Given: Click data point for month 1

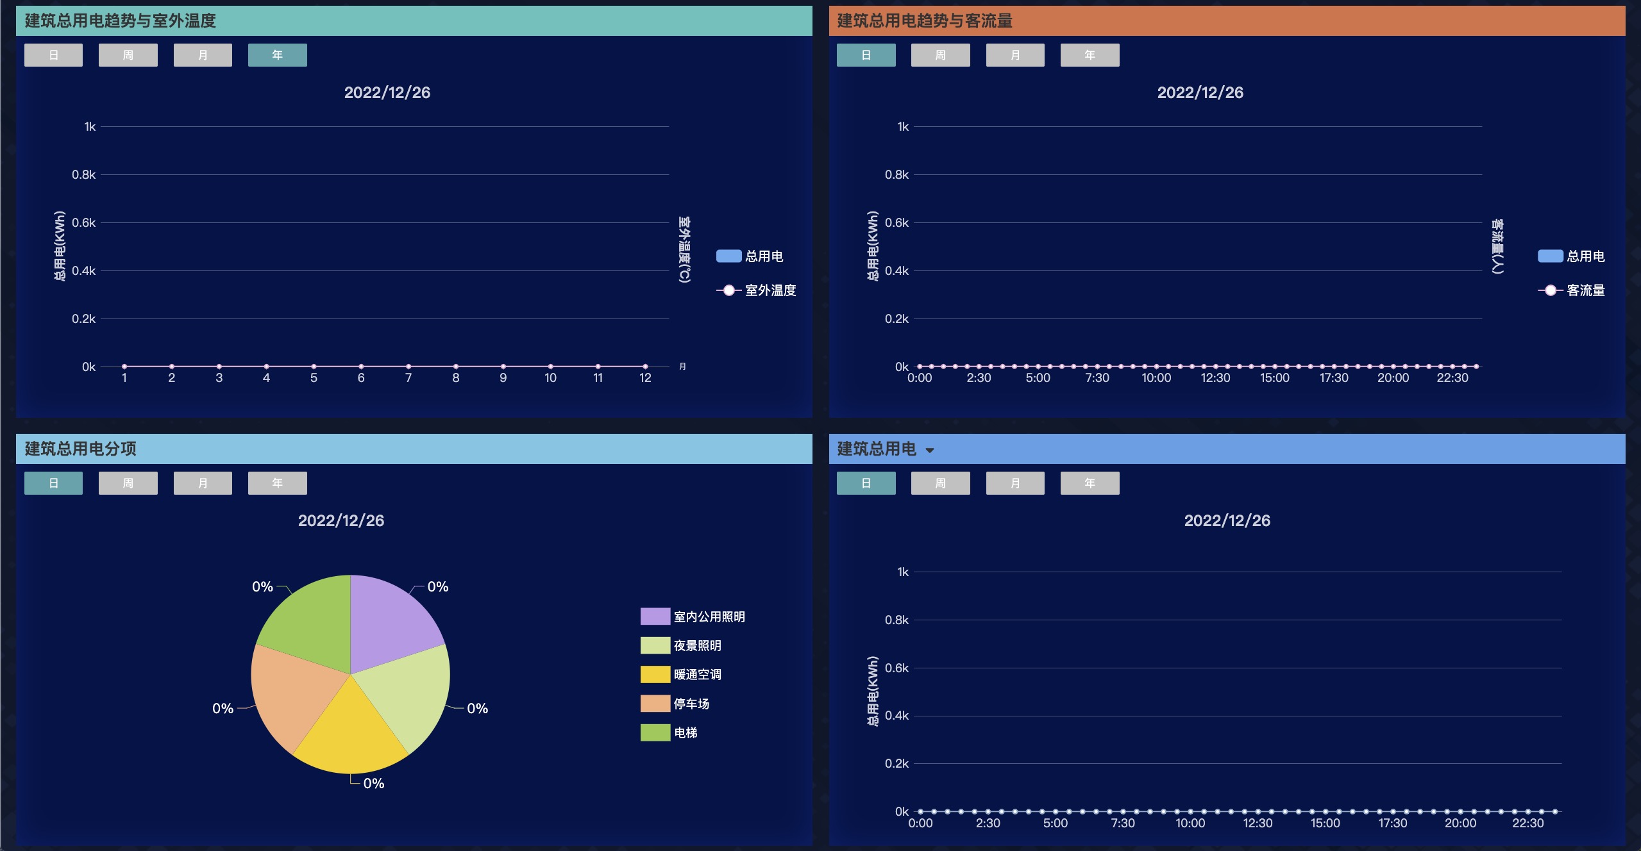Looking at the screenshot, I should coord(124,367).
